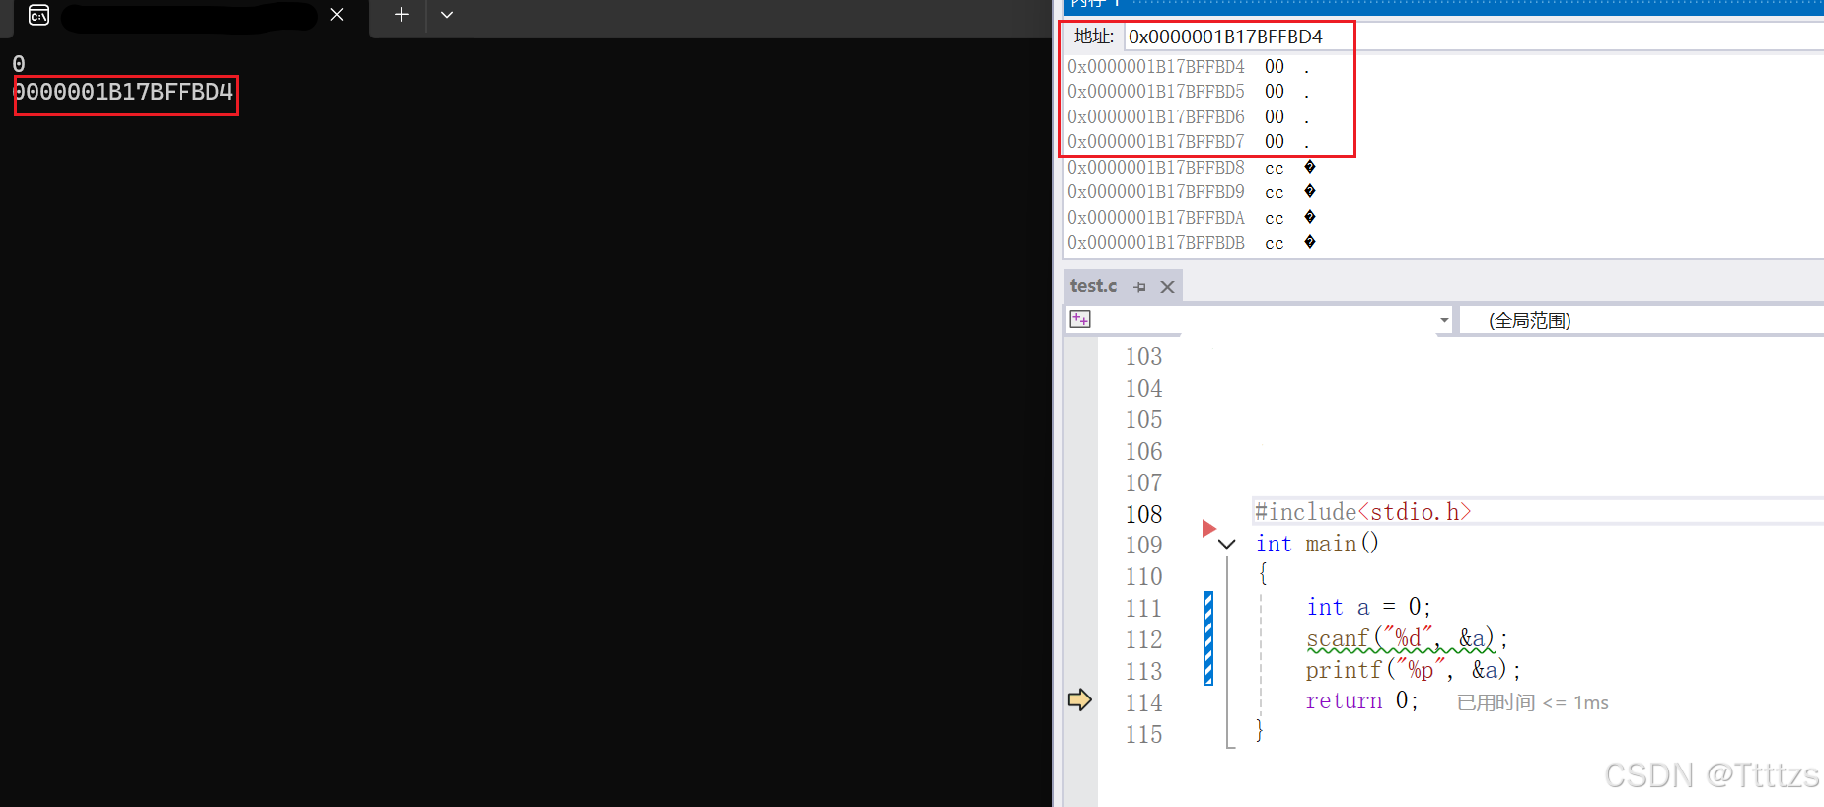The width and height of the screenshot is (1824, 807).
Task: Open a new terminal tab
Action: 401,15
